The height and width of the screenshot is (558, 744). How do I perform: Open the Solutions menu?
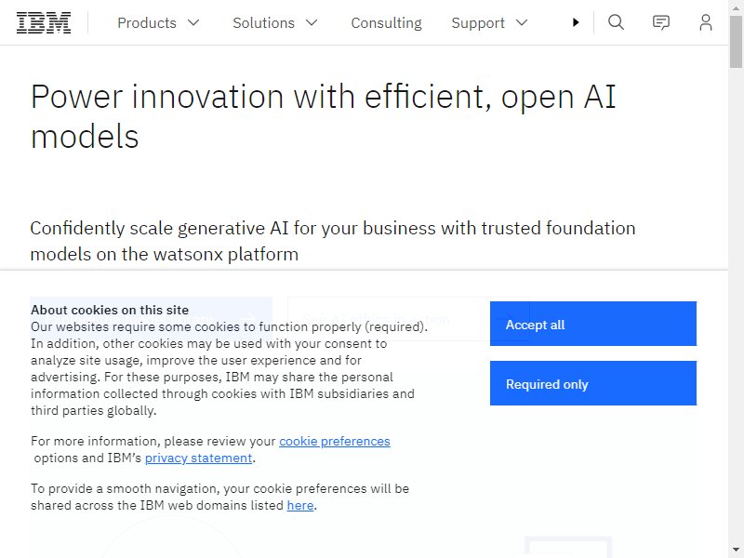pyautogui.click(x=275, y=22)
